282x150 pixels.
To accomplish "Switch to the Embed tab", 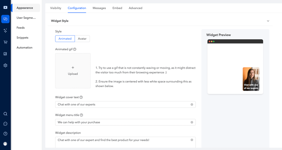I will point(117,8).
